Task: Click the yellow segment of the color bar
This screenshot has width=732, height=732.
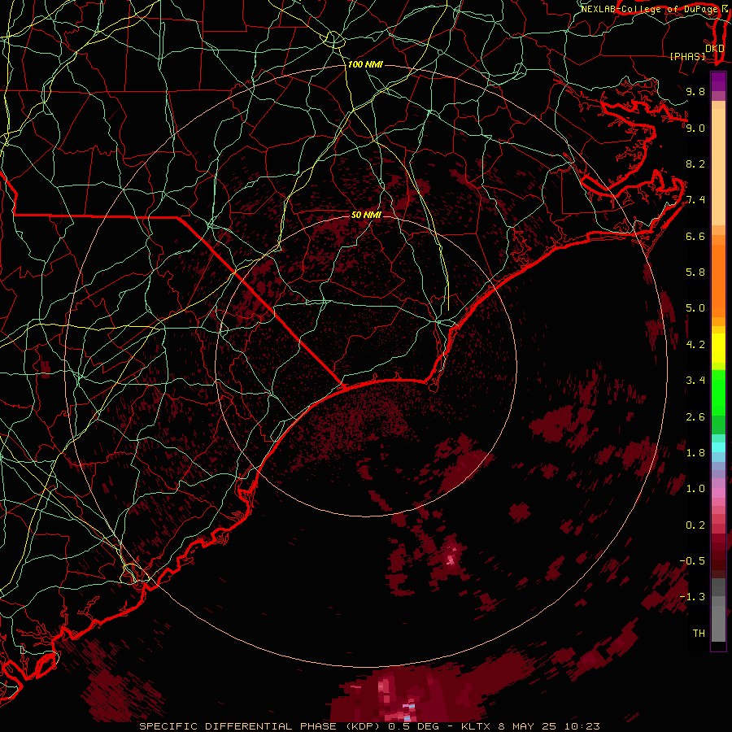Action: coord(718,348)
